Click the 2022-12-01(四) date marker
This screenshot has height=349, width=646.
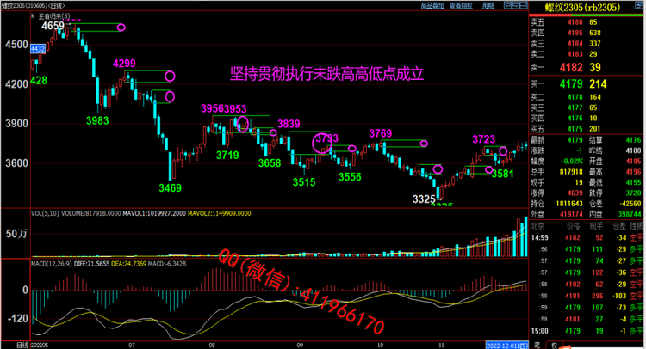[x=506, y=346]
